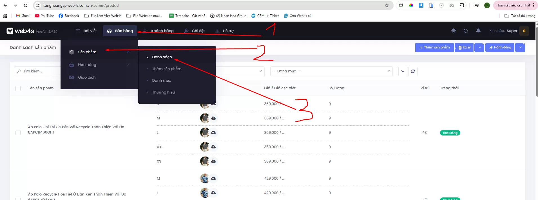Click the layers icon in header
538x200 pixels.
coord(453,31)
